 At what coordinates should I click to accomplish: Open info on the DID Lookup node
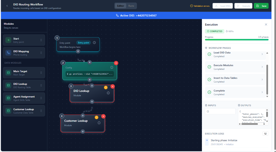(108, 93)
